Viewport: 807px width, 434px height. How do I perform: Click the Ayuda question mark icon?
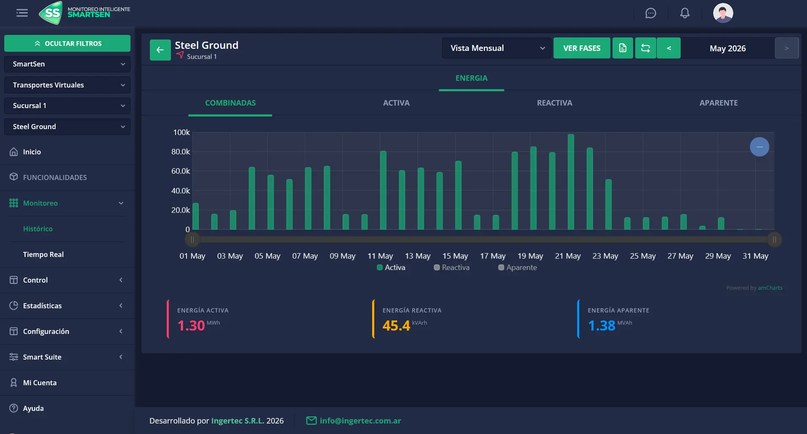pyautogui.click(x=14, y=408)
